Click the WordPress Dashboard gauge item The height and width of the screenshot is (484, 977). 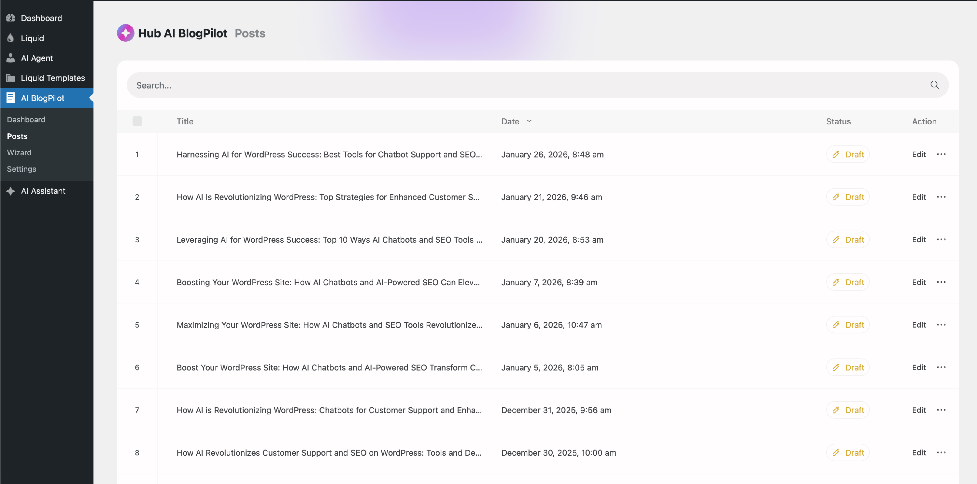coord(41,18)
